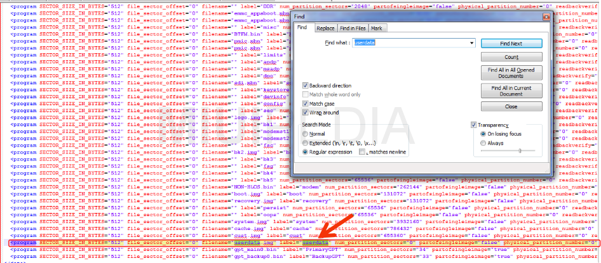Click label="DDR" on the first line
Viewport: 601px width, 263px height.
[259, 7]
